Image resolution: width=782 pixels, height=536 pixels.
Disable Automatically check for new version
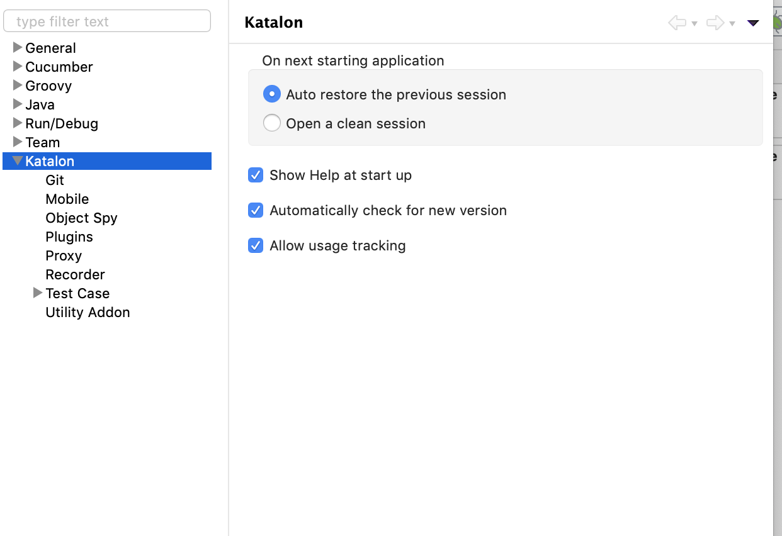pyautogui.click(x=256, y=210)
